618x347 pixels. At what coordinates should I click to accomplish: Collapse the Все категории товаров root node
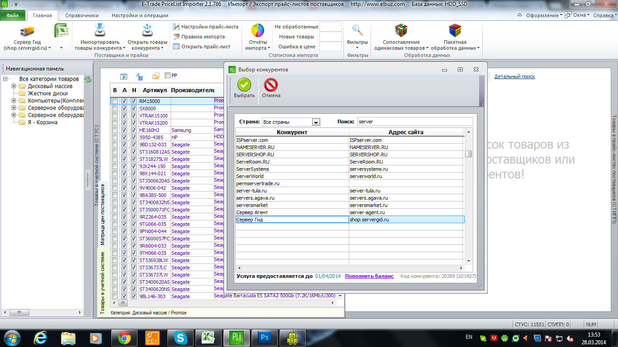5,79
